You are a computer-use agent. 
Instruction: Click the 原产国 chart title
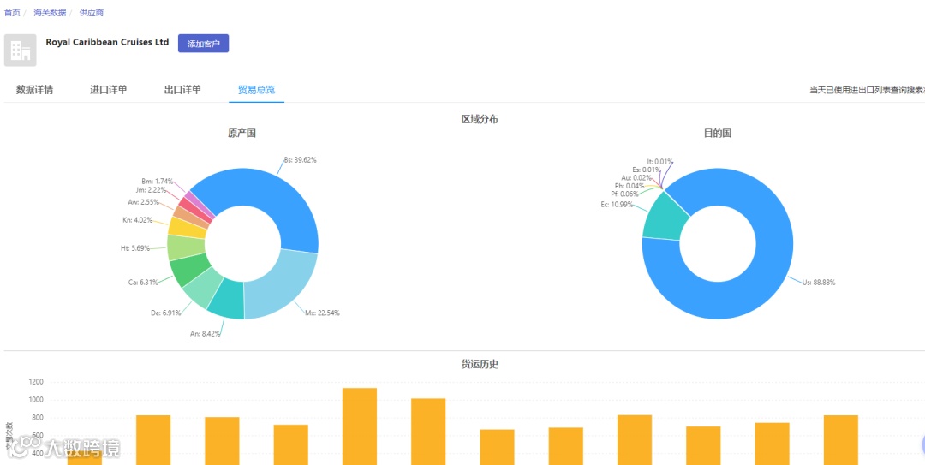(x=242, y=134)
